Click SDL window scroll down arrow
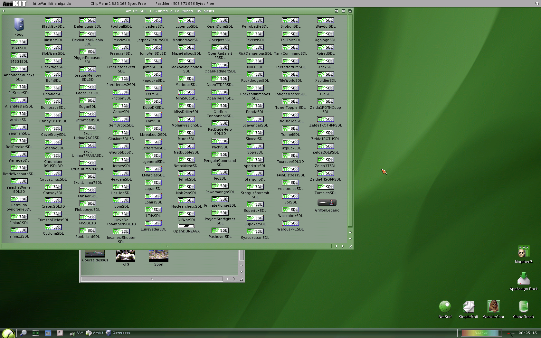Screen dimensions: 541x338 (350, 239)
